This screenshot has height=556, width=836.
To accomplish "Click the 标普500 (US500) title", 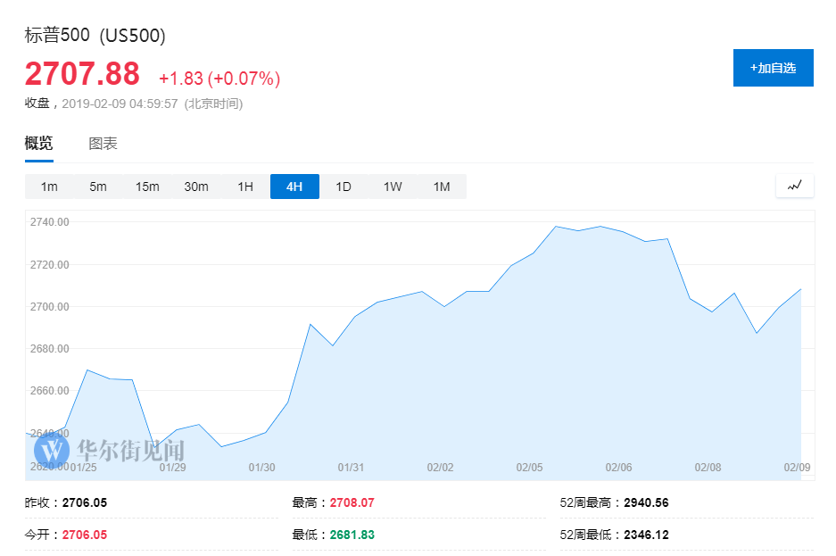I will click(95, 36).
